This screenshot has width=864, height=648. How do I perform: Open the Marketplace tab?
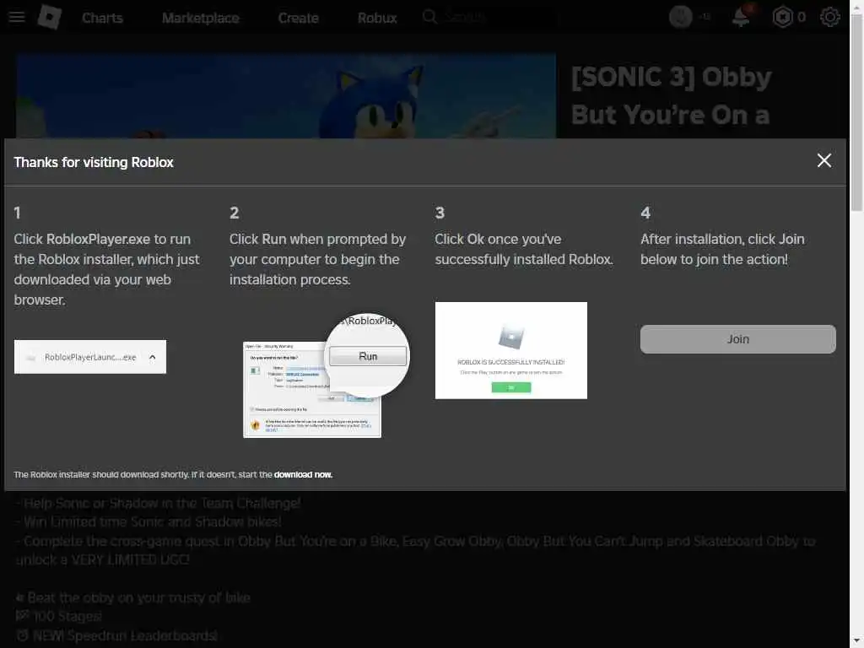point(201,19)
